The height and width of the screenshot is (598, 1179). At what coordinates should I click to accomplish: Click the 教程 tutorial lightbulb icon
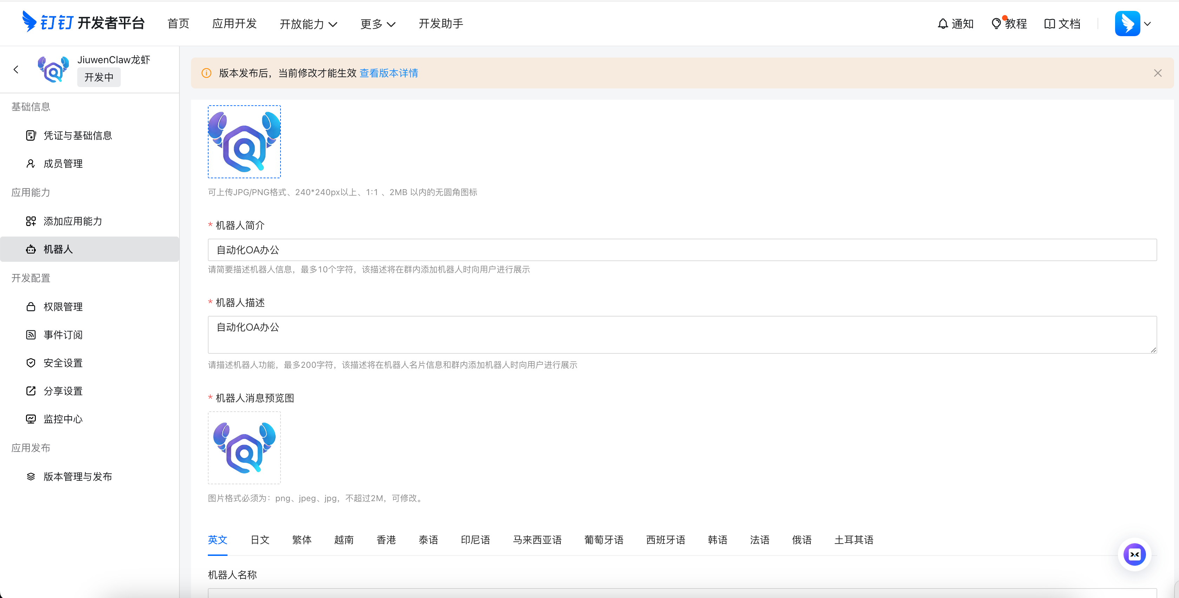click(996, 23)
